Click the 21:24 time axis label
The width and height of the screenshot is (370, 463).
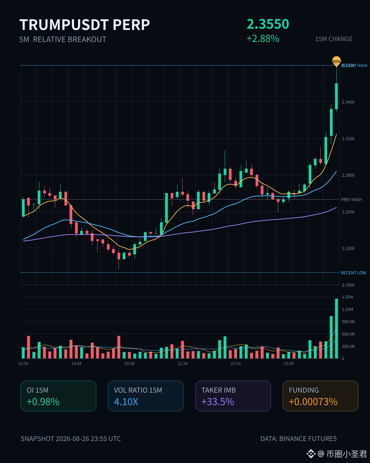click(183, 364)
